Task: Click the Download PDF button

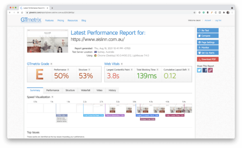Action: pos(208,59)
